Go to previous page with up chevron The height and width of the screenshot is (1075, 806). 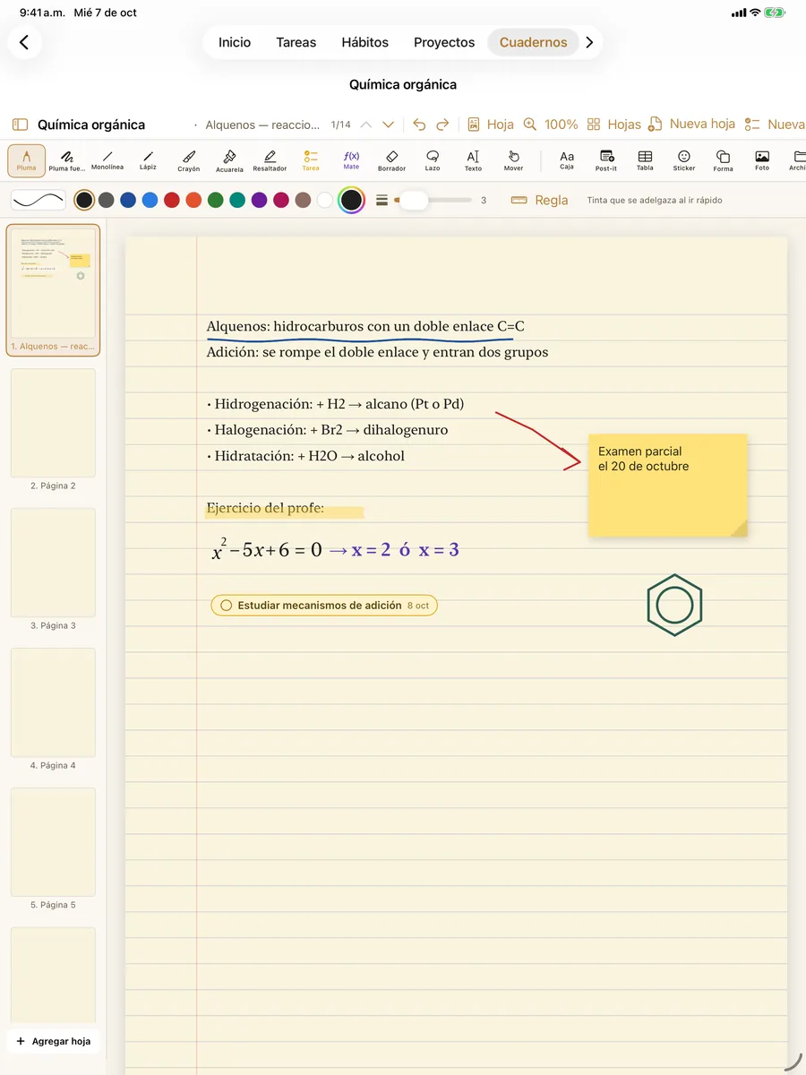coord(367,125)
